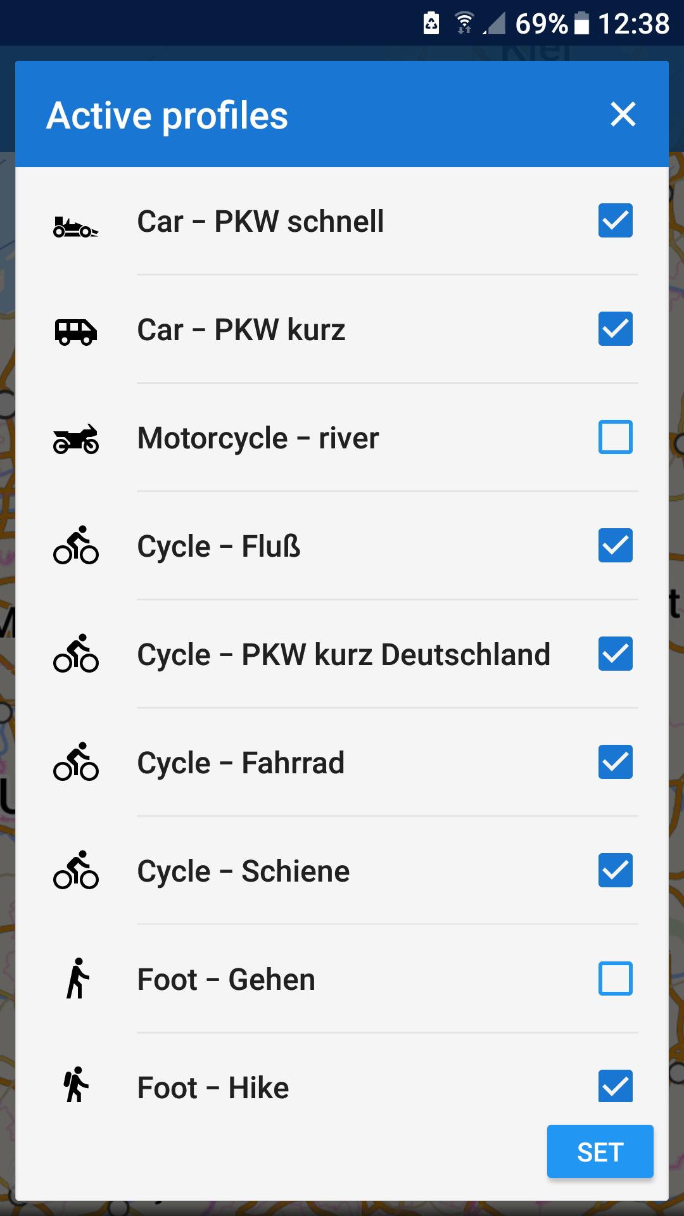684x1216 pixels.
Task: Click the hiker icon for Foot – Hike
Action: [76, 1085]
